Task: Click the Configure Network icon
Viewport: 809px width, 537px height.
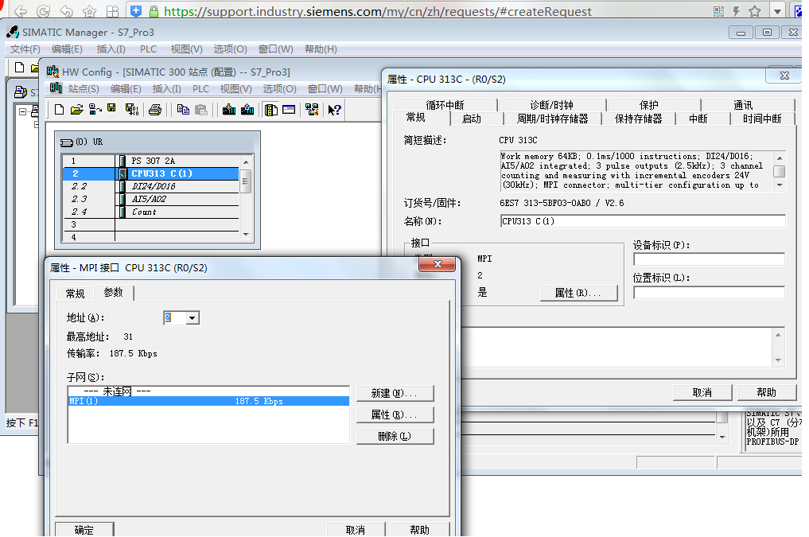Action: (312, 109)
